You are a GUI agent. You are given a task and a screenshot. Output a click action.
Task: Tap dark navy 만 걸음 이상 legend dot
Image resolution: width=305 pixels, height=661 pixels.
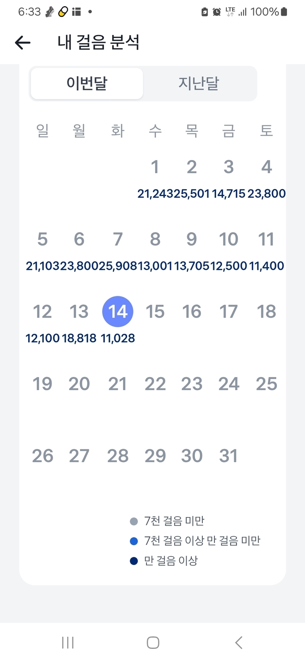coord(134,561)
